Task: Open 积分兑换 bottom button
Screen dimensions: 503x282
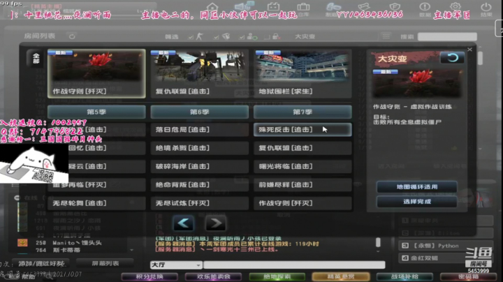Action: click(150, 276)
